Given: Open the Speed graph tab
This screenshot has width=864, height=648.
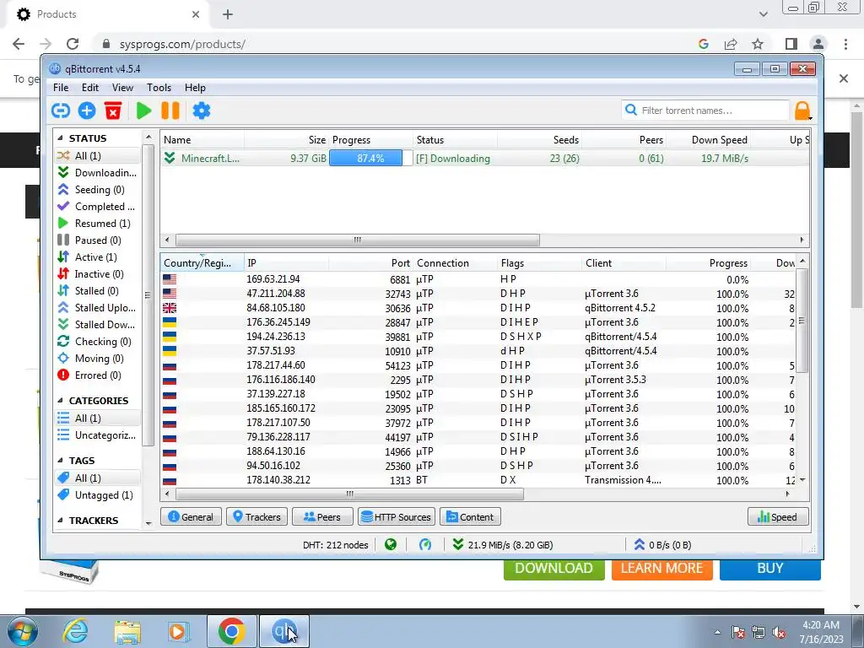Looking at the screenshot, I should 778,517.
